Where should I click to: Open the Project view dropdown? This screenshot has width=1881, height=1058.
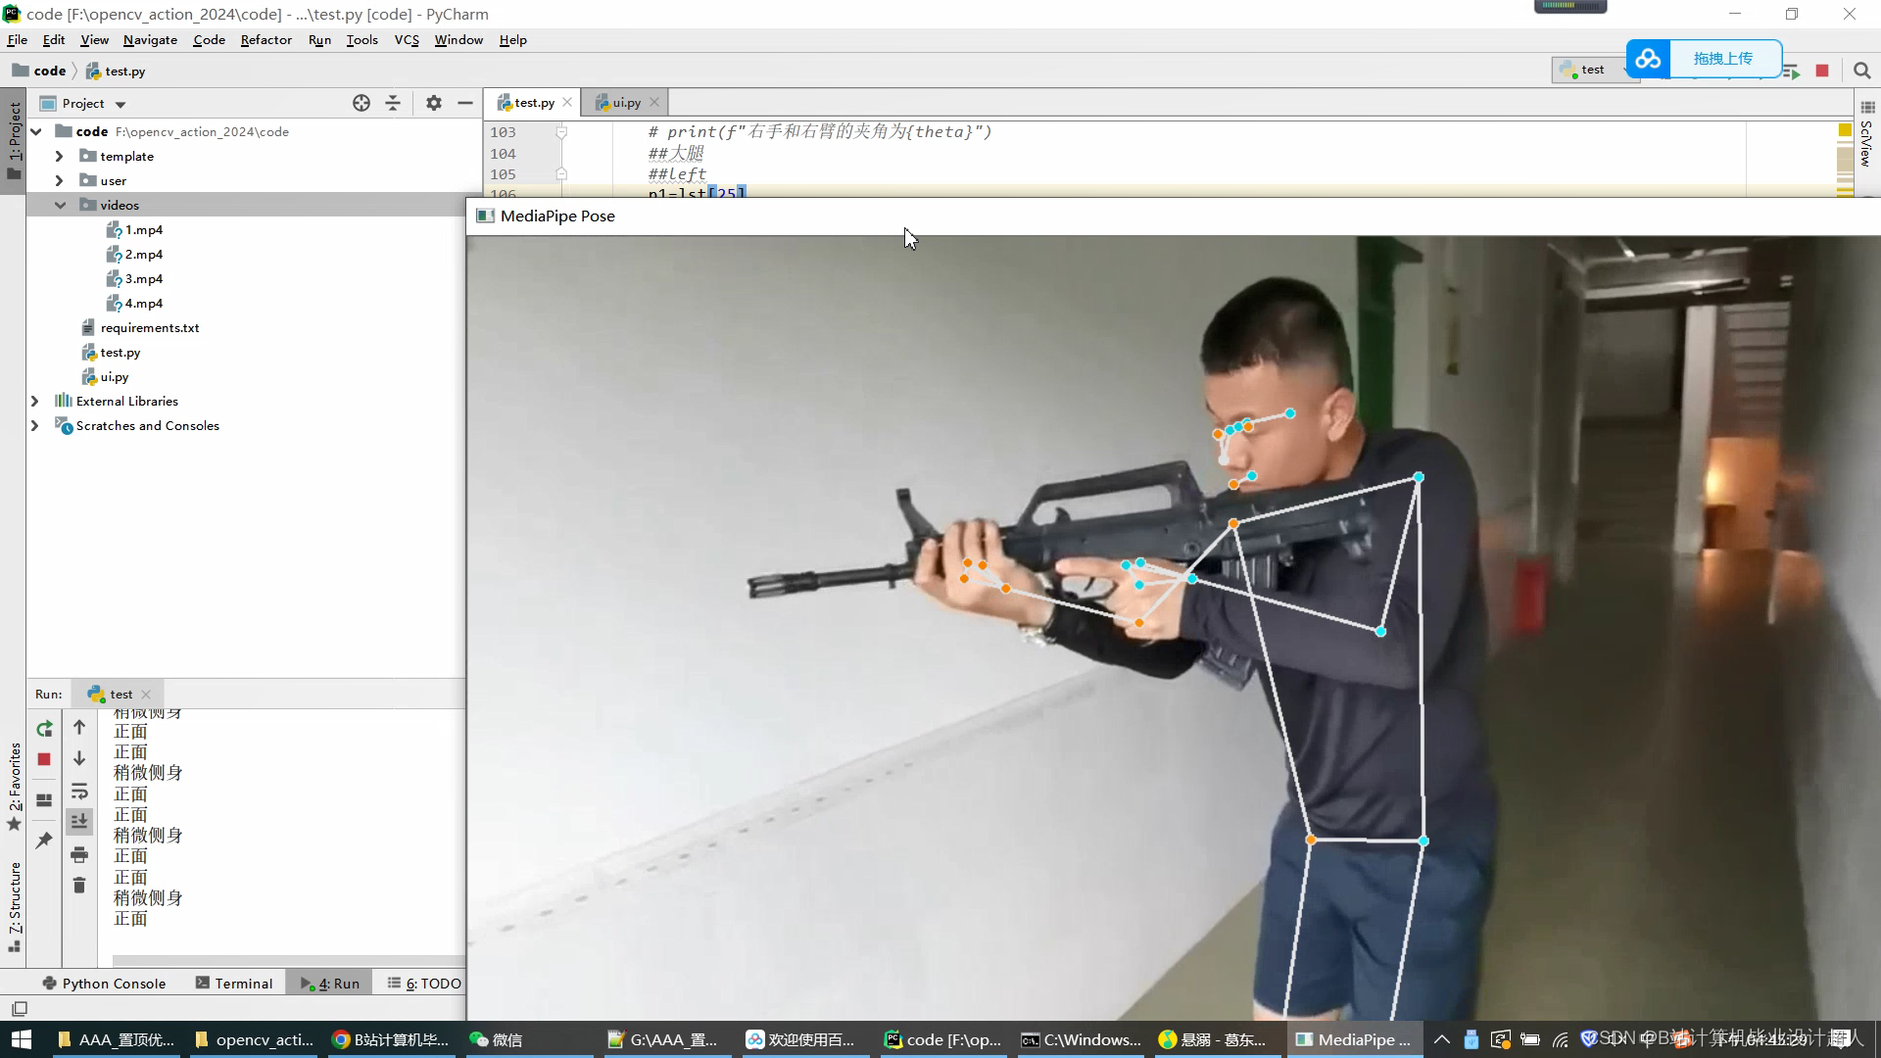pyautogui.click(x=121, y=104)
